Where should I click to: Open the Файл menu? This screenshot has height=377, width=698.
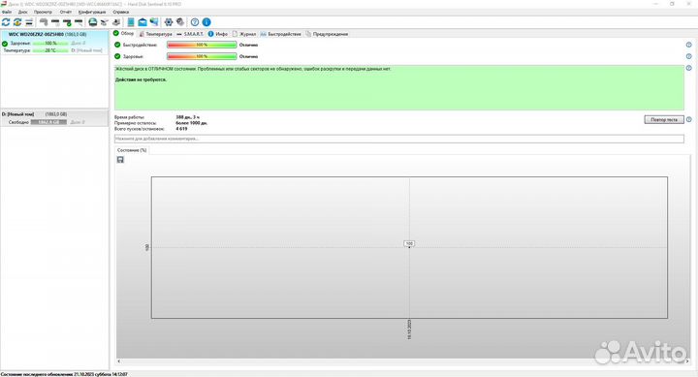click(x=7, y=12)
